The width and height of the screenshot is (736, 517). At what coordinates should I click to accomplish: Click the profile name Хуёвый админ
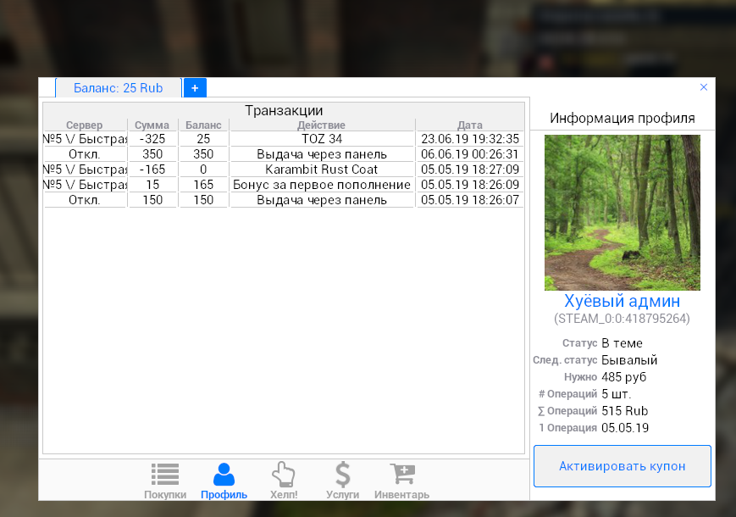622,301
